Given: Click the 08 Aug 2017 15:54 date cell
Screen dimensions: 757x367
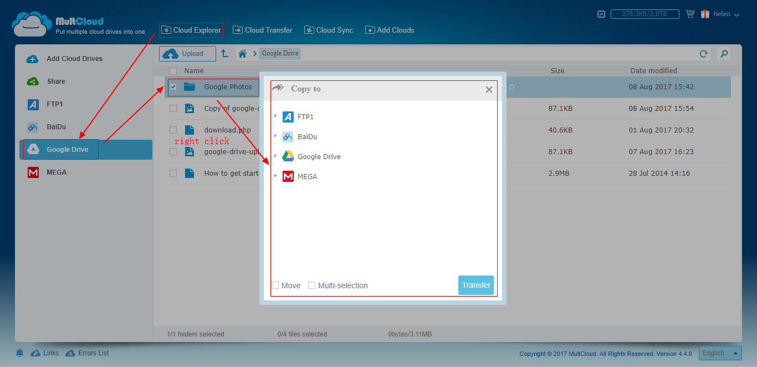Looking at the screenshot, I should (661, 109).
